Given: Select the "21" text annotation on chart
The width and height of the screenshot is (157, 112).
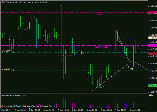Looking at the screenshot, I should (132, 69).
